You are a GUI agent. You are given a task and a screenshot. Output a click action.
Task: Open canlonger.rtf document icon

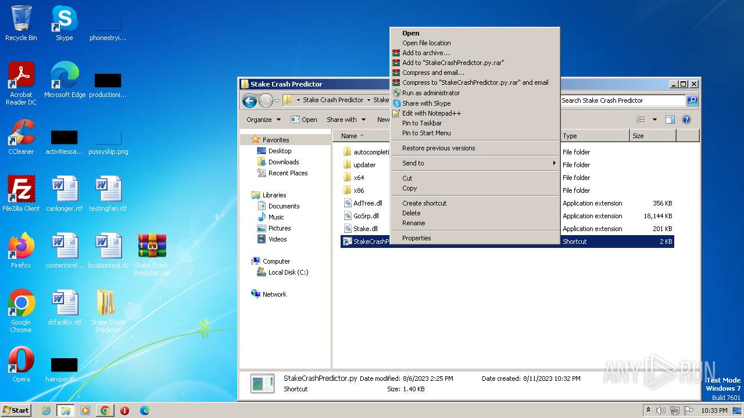(x=65, y=194)
